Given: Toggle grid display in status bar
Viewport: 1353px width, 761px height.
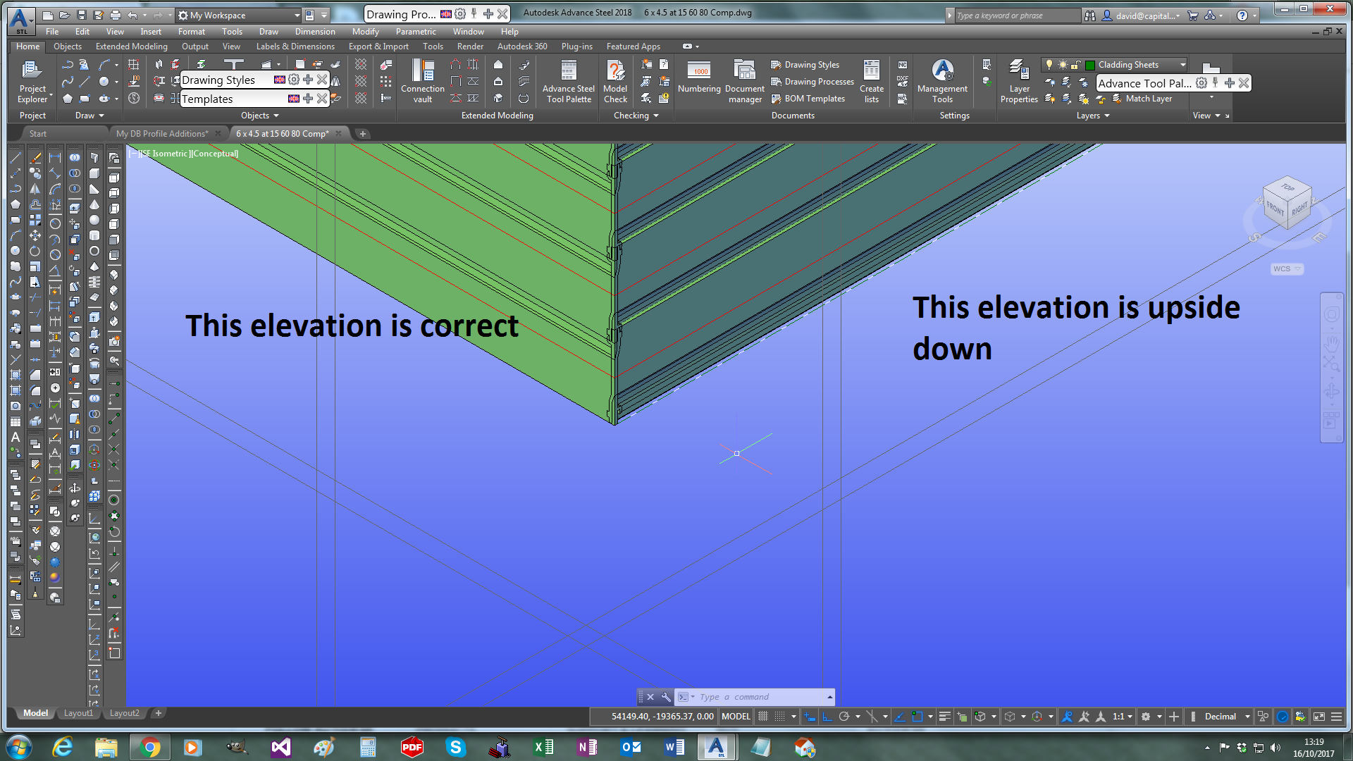Looking at the screenshot, I should pyautogui.click(x=762, y=717).
